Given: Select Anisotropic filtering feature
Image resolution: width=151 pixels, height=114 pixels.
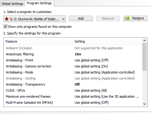Looking at the screenshot, I should pyautogui.click(x=20, y=54).
